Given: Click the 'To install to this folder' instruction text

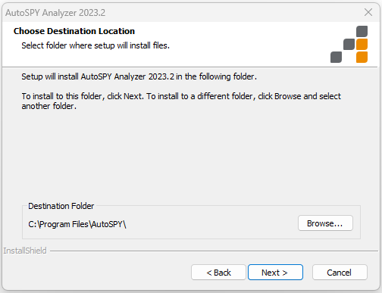Looking at the screenshot, I should click(x=181, y=101).
